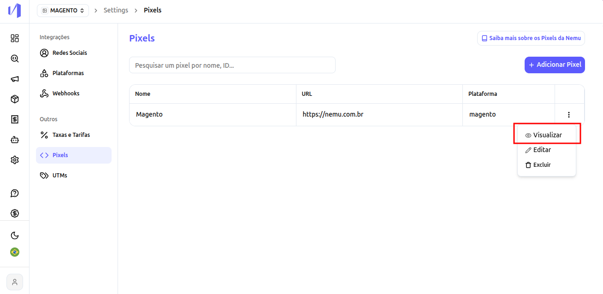Open the three-dot menu on Magento row
Viewport: 603px width, 294px height.
click(569, 115)
